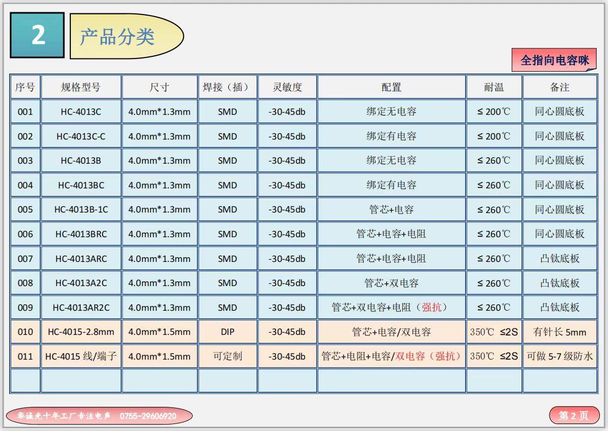Click the DIP soldering type cell
The image size is (608, 431).
coord(227,332)
